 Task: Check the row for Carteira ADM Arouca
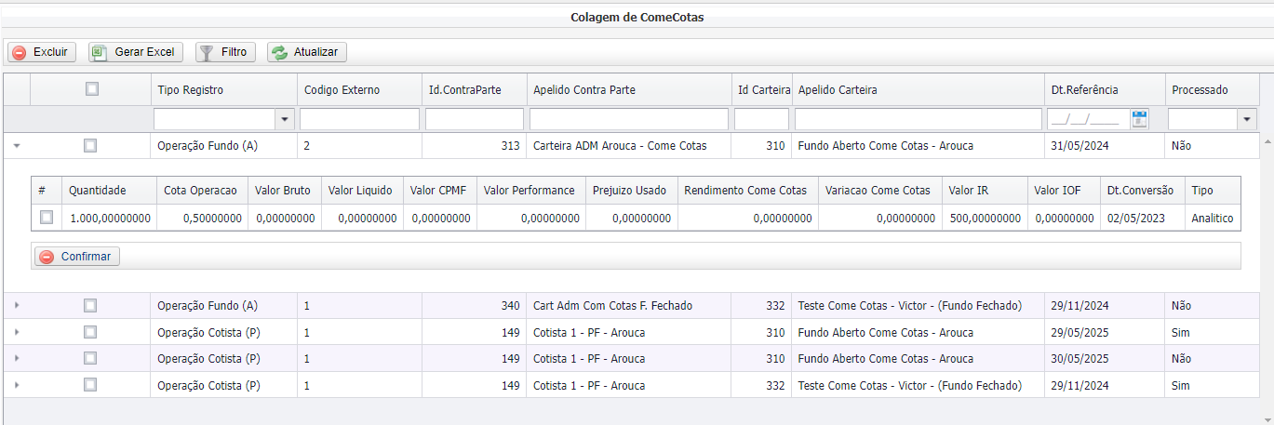click(90, 145)
